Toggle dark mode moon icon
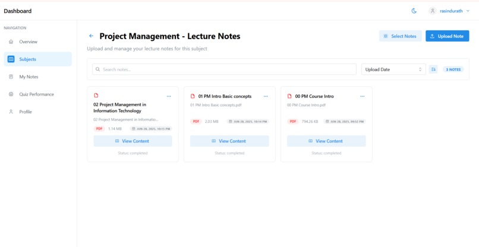Image resolution: width=479 pixels, height=247 pixels. (x=414, y=11)
